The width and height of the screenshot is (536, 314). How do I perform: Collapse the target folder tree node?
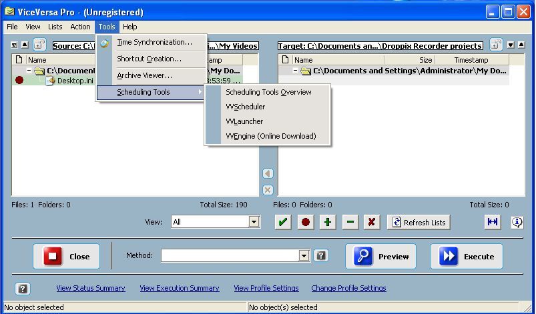coord(295,71)
